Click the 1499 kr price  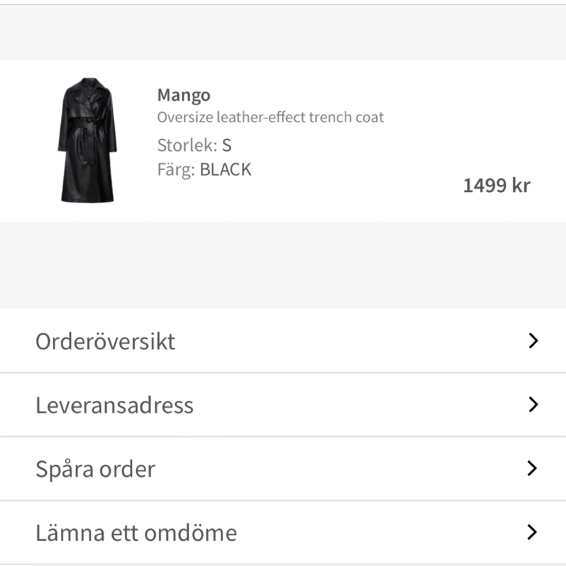click(x=497, y=186)
